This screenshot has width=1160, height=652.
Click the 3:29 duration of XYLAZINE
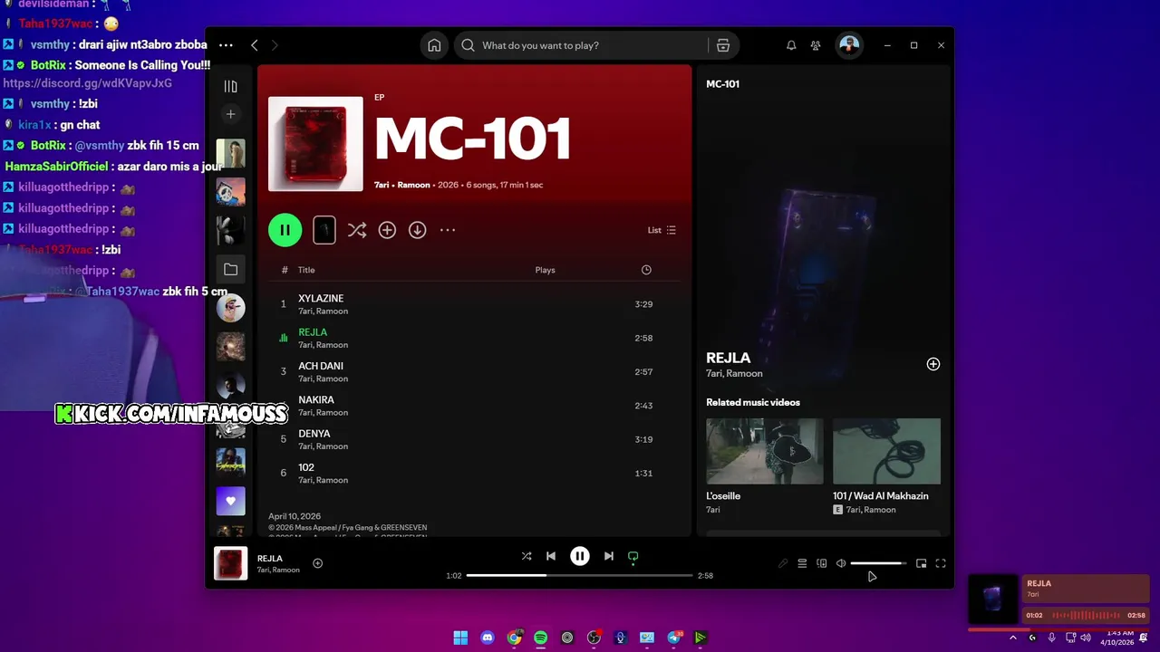[x=643, y=304]
